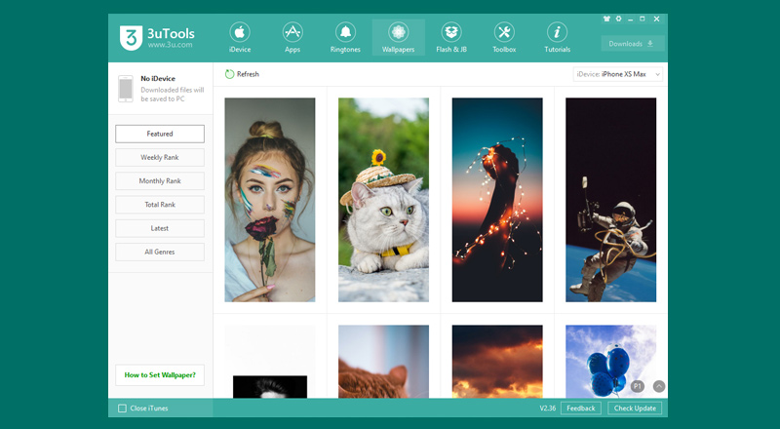Viewport: 780px width, 429px height.
Task: Open the astronaut spacewalk wallpaper
Action: tap(611, 200)
